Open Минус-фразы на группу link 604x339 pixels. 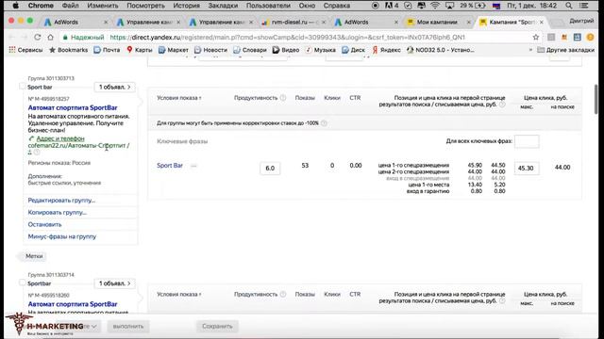(62, 236)
